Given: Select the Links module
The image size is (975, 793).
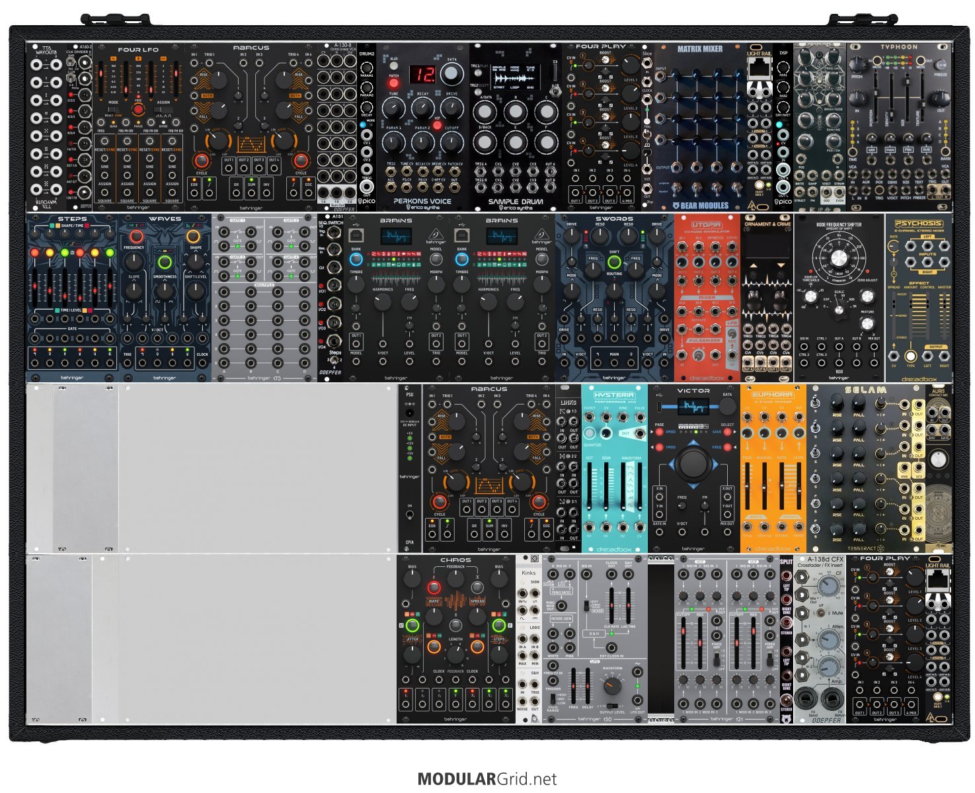Looking at the screenshot, I should [x=568, y=468].
